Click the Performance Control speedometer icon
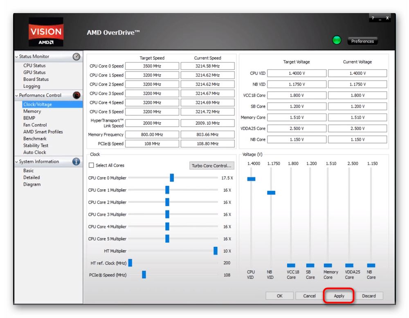This screenshot has height=318, width=409. pos(76,95)
